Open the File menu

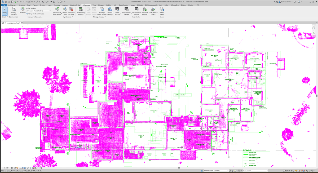(4, 5)
